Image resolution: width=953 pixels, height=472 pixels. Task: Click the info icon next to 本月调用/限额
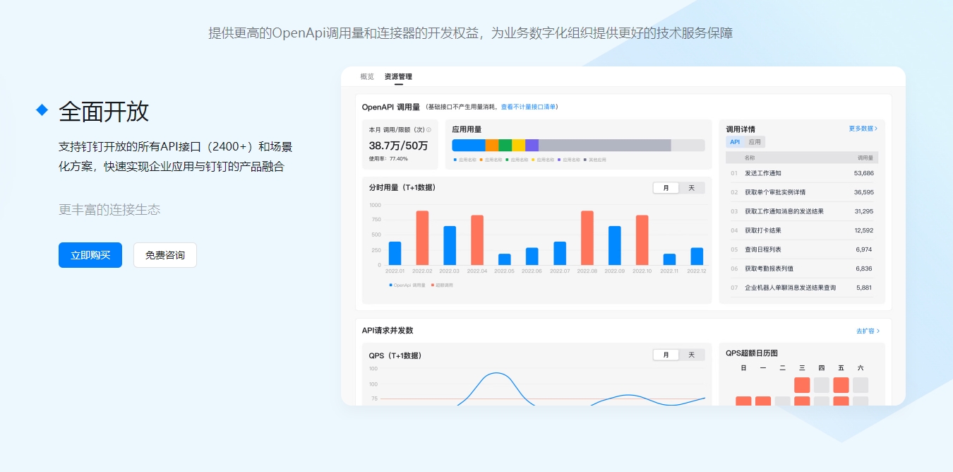coord(428,130)
